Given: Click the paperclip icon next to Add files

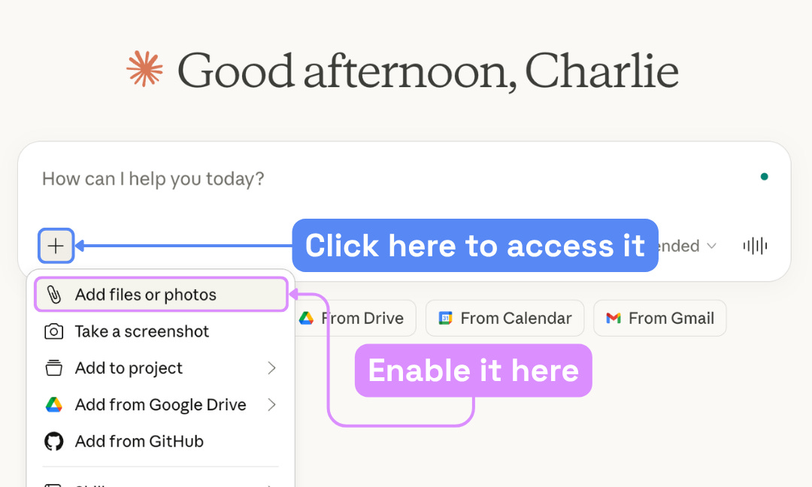Looking at the screenshot, I should (53, 295).
